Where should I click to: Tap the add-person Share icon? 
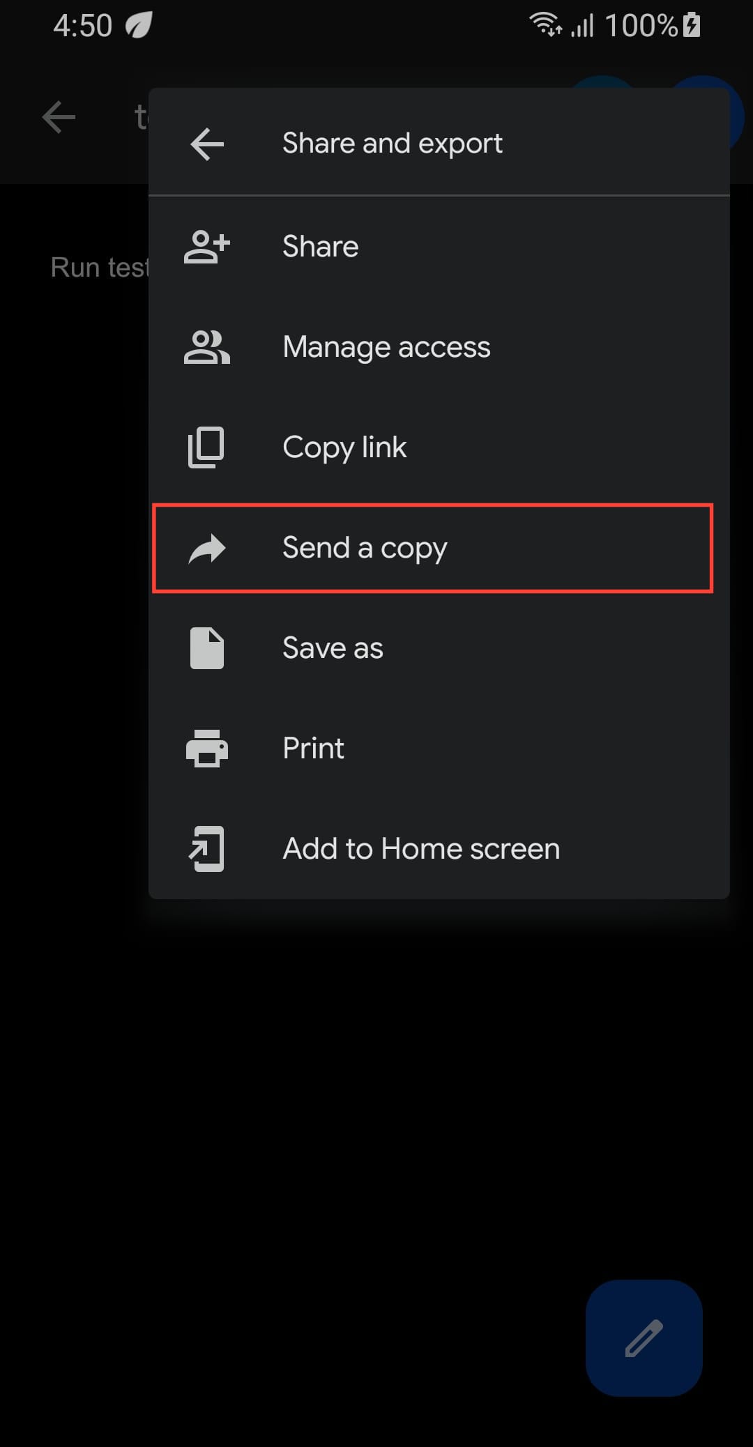206,247
